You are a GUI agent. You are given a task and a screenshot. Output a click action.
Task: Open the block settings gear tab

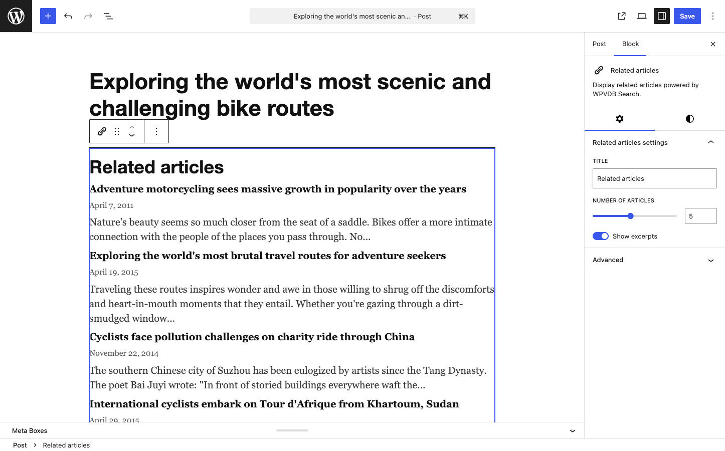(620, 119)
